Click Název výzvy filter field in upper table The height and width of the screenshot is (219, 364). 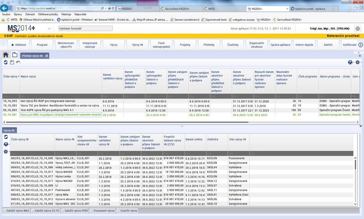(x=60, y=96)
